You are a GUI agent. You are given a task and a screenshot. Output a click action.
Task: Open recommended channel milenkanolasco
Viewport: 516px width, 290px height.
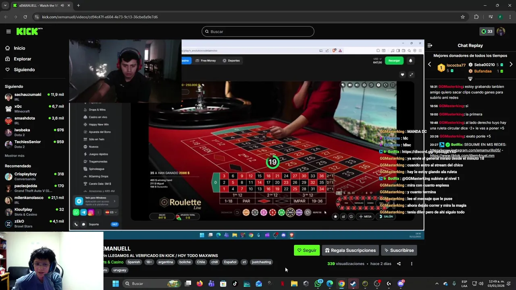[34, 200]
